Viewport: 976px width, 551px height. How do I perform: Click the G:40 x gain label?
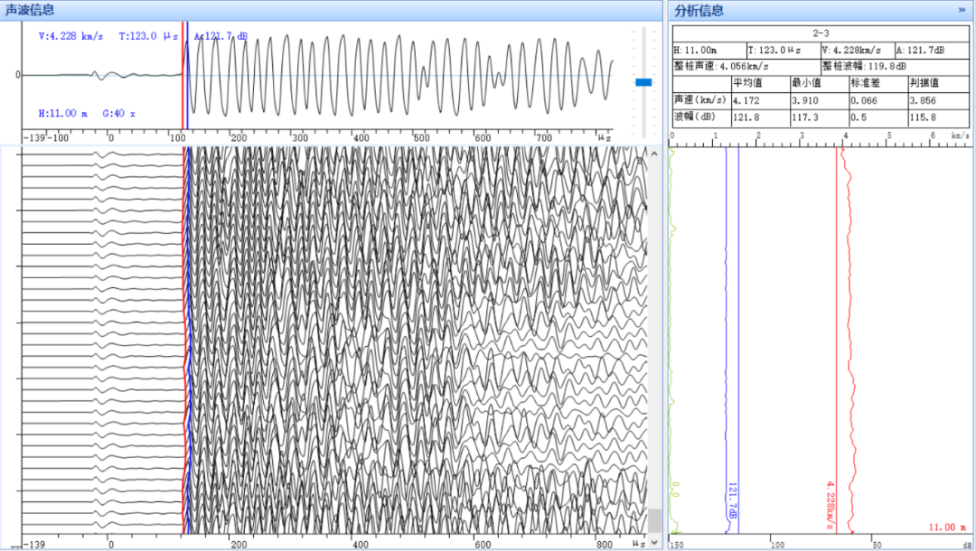pos(119,113)
